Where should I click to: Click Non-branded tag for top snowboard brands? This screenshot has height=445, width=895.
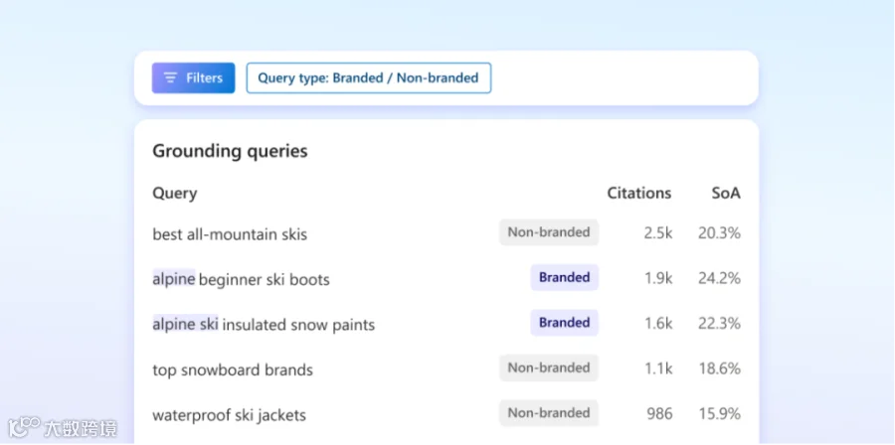pyautogui.click(x=549, y=369)
